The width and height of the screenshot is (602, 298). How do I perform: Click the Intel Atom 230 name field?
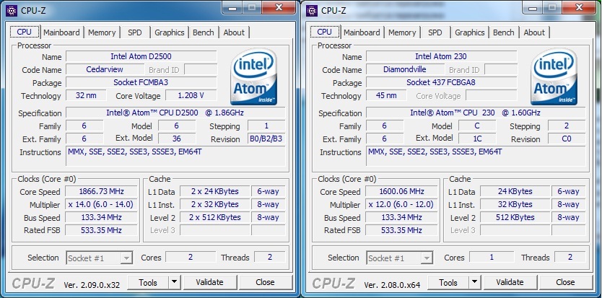pyautogui.click(x=442, y=56)
